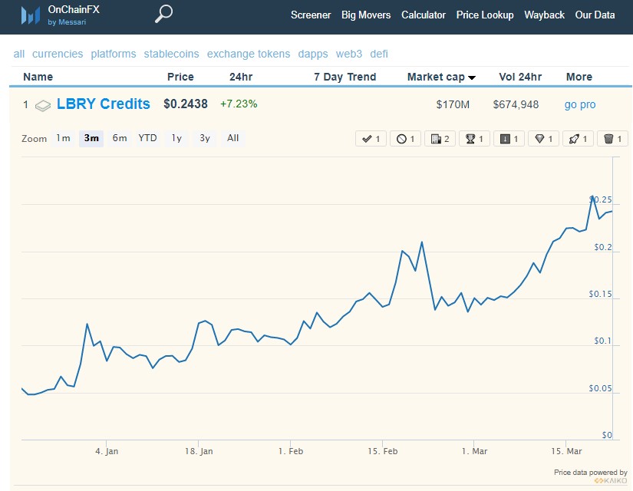Click the 7 Day Trend column header
The image size is (633, 491).
(345, 77)
